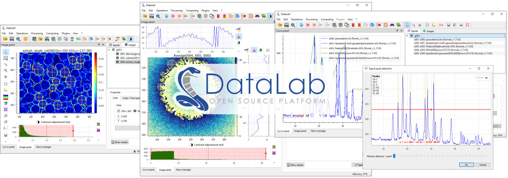This screenshot has height=178, width=508.
Task: Click the floppy save icon in left vertical toolbar
Action: click(6, 135)
